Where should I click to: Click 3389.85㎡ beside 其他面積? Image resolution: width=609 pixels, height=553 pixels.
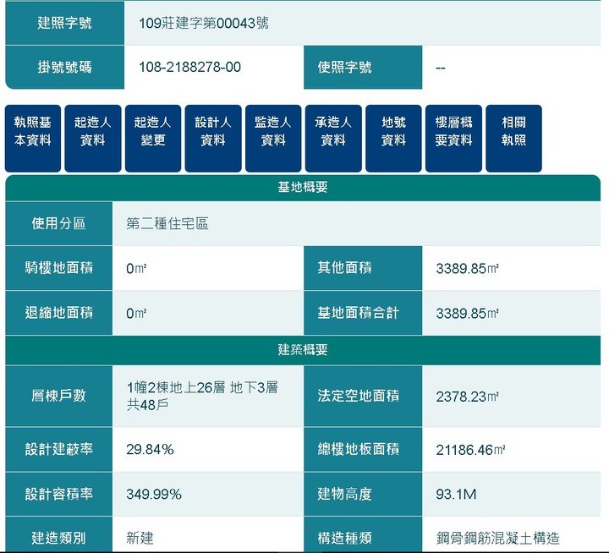(x=467, y=268)
